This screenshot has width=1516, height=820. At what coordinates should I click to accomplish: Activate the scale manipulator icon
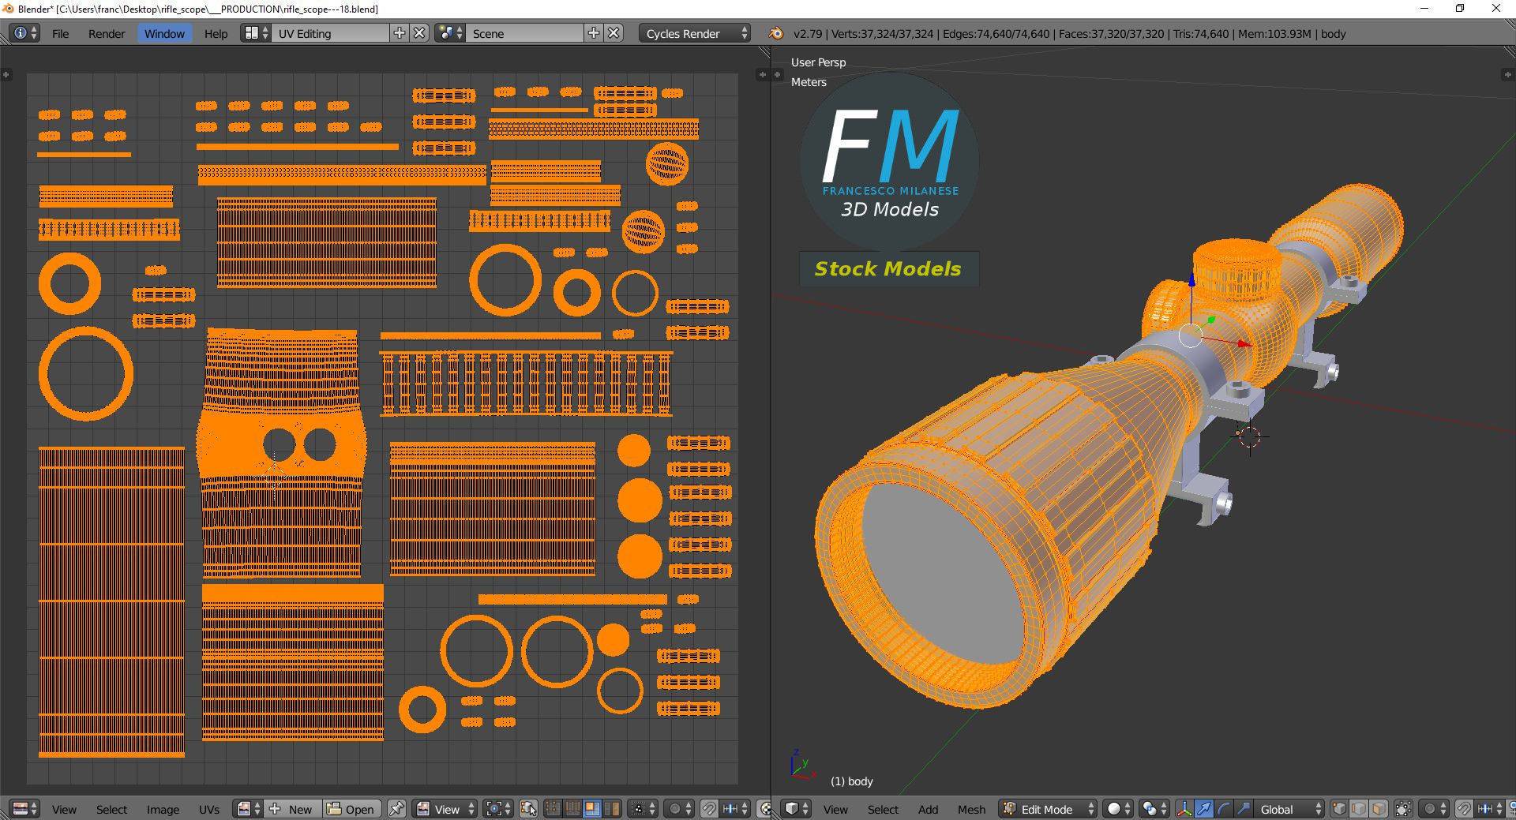coord(1244,809)
